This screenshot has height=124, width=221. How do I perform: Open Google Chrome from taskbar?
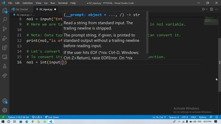[33, 122]
